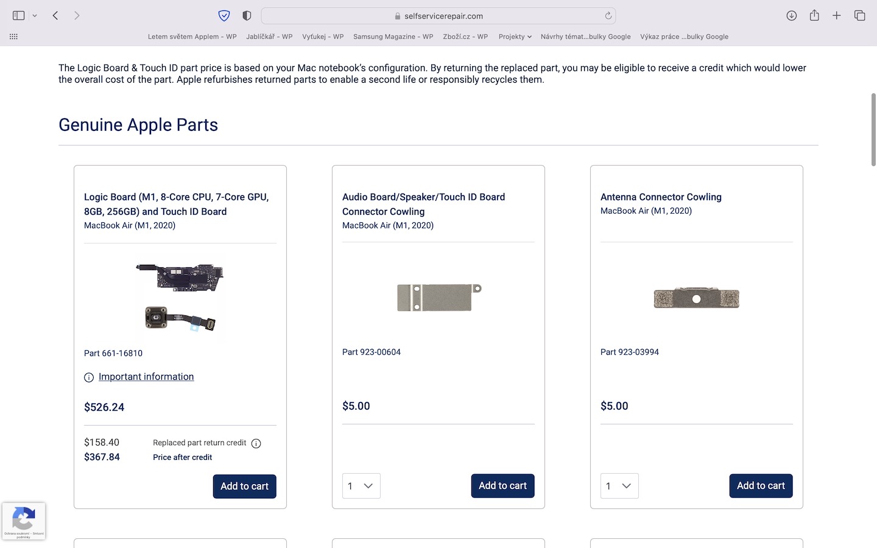Open the Jablíčkář - WP bookmark
The width and height of the screenshot is (877, 548).
[269, 37]
